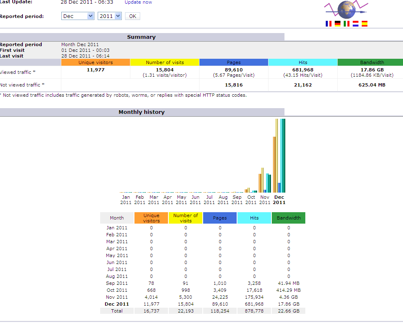
Task: Click the Spanish flag icon
Action: (x=365, y=24)
